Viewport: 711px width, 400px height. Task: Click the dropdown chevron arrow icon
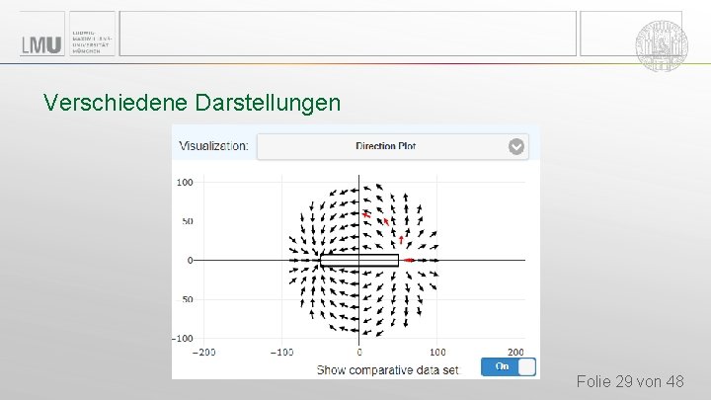coord(516,146)
